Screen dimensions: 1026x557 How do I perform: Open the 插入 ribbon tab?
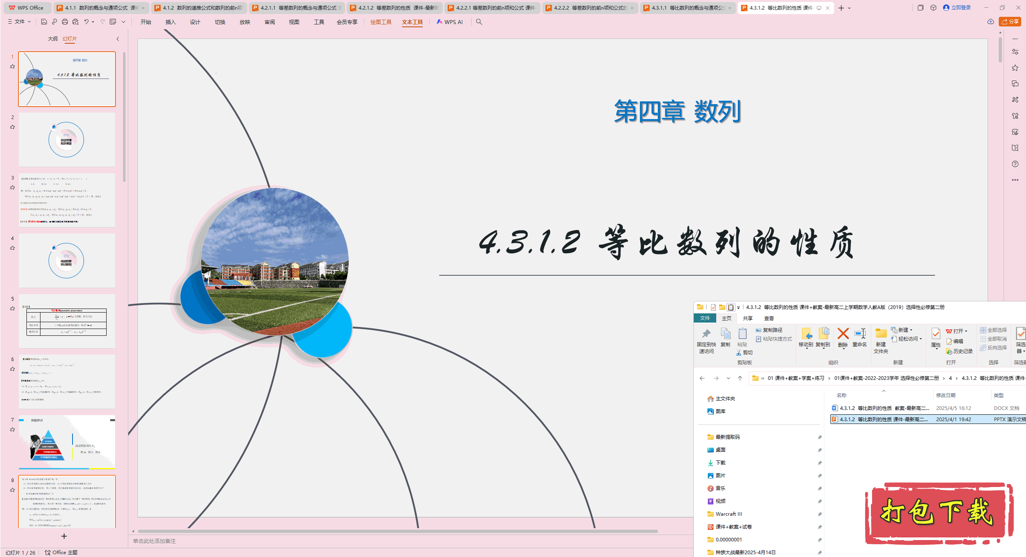click(x=171, y=22)
